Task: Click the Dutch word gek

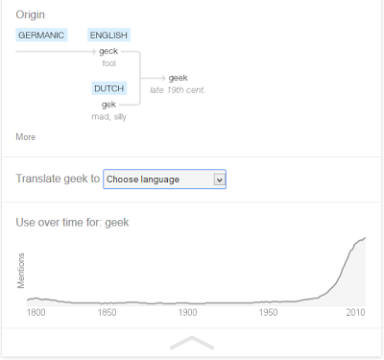Action: [108, 105]
